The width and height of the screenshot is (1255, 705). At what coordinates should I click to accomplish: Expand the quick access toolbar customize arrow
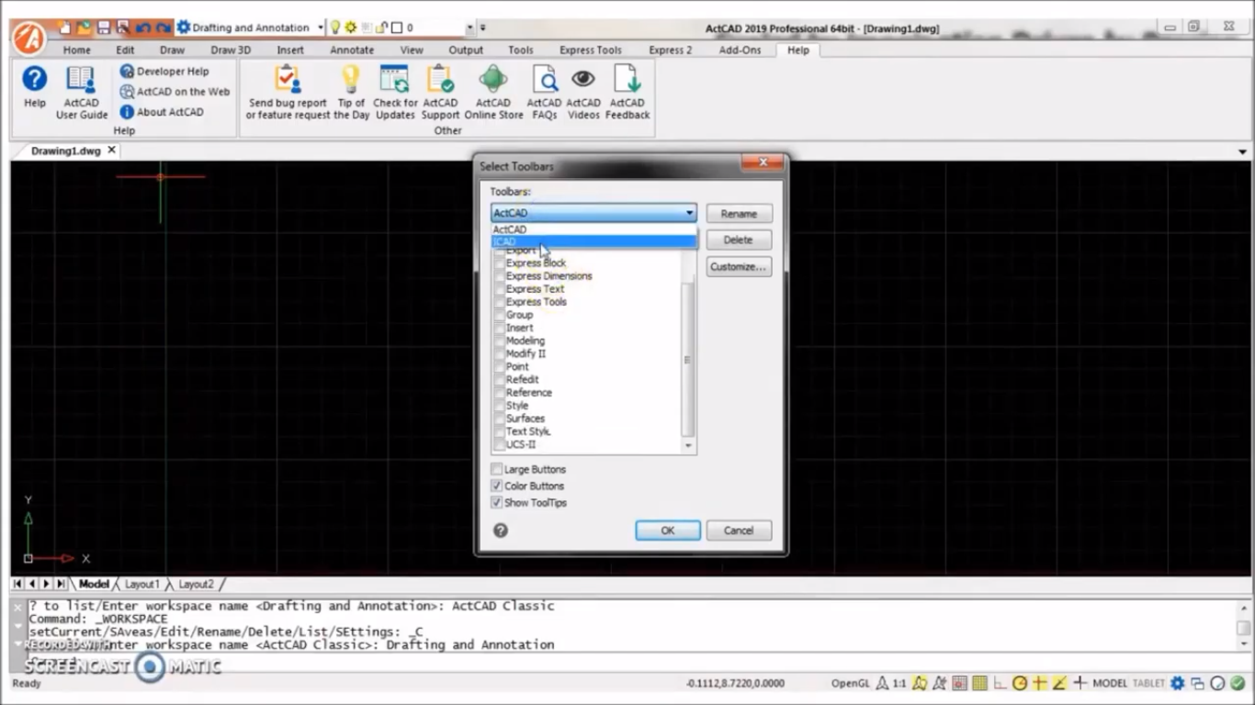[x=483, y=28]
